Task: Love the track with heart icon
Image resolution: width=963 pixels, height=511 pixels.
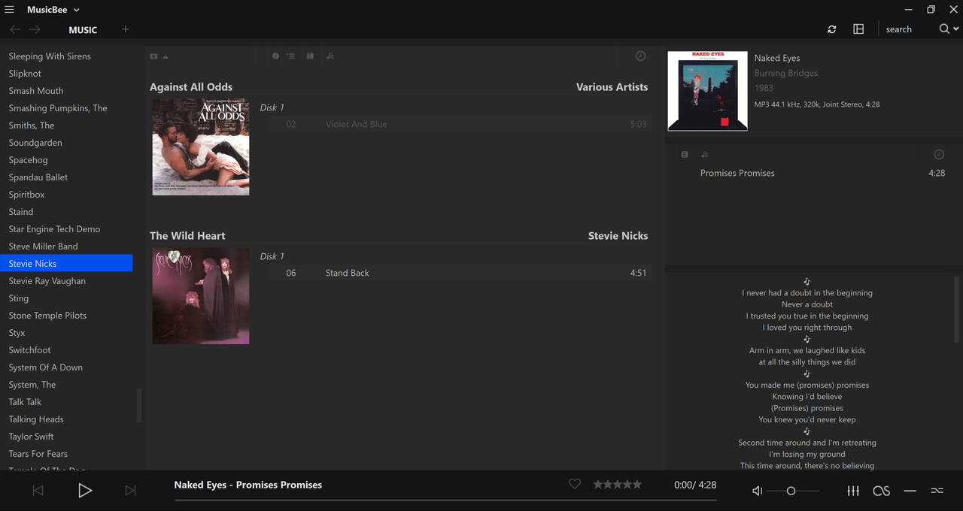Action: coord(575,485)
